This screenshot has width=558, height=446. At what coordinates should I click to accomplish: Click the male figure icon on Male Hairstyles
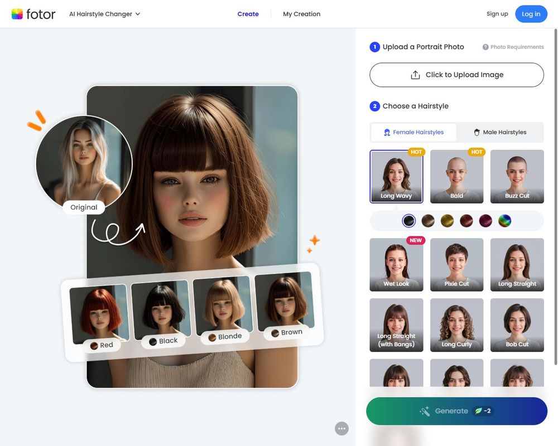pyautogui.click(x=477, y=132)
